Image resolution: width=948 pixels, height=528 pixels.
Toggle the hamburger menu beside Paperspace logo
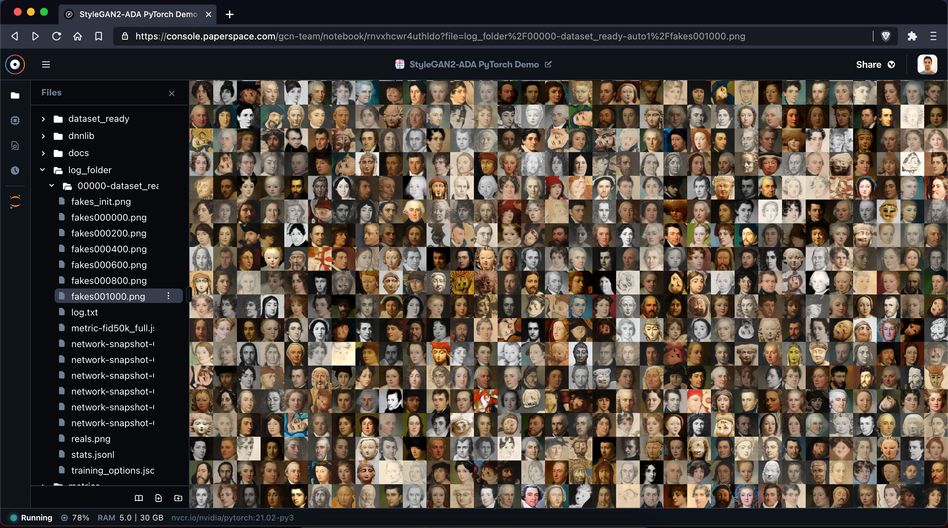click(46, 65)
